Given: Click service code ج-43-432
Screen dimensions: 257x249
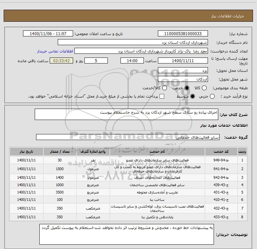Looking at the screenshot, I should click(221, 208).
